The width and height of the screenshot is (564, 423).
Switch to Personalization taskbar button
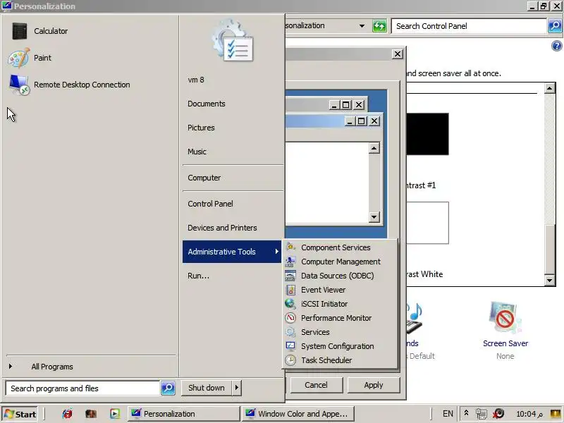click(183, 414)
